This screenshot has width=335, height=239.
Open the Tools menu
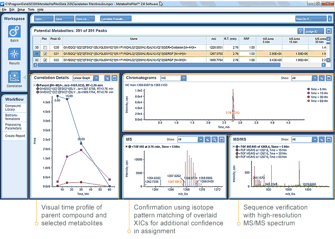click(x=31, y=9)
